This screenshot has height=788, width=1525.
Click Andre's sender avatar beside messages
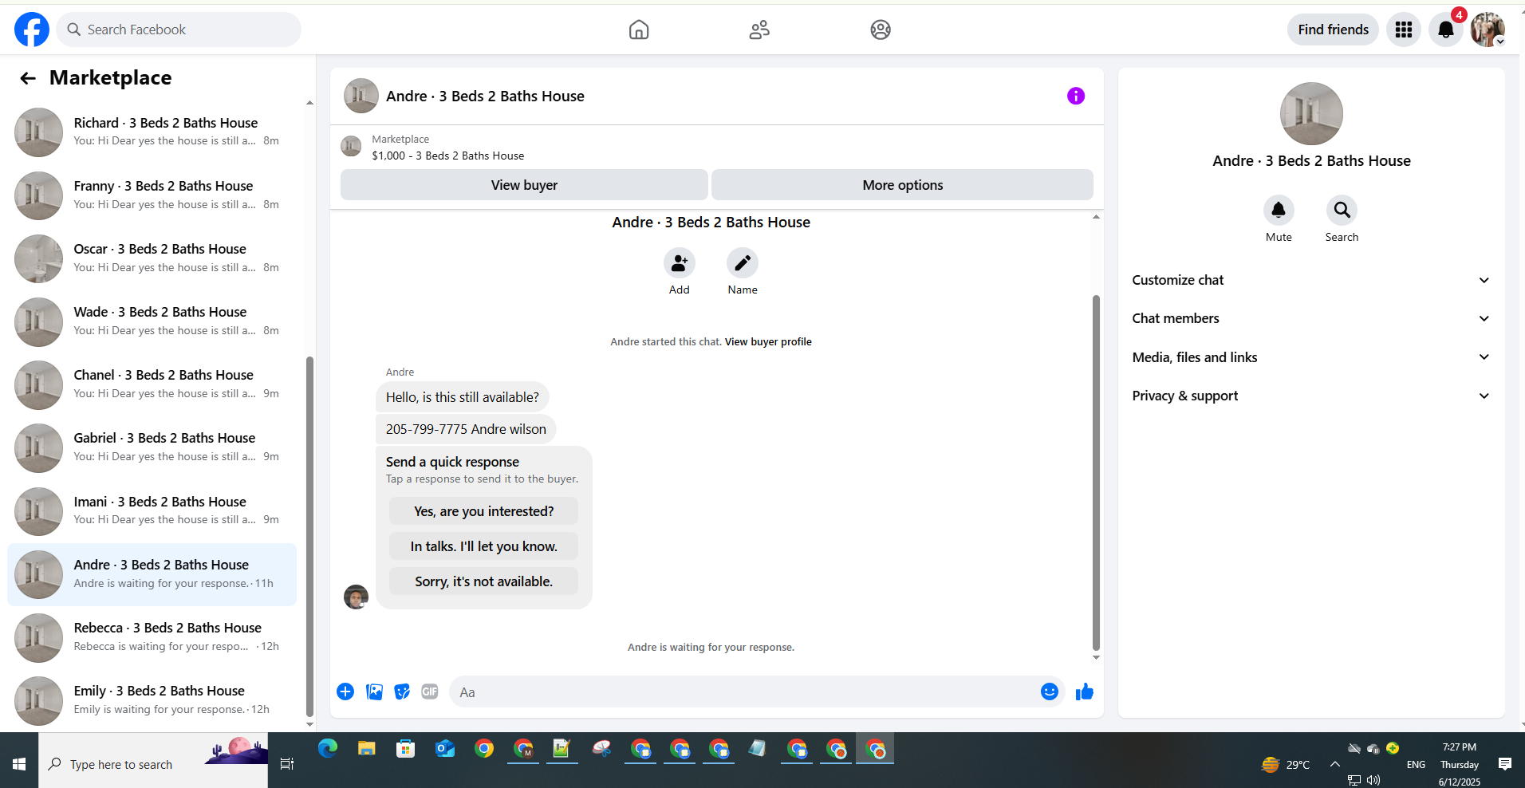pyautogui.click(x=356, y=597)
